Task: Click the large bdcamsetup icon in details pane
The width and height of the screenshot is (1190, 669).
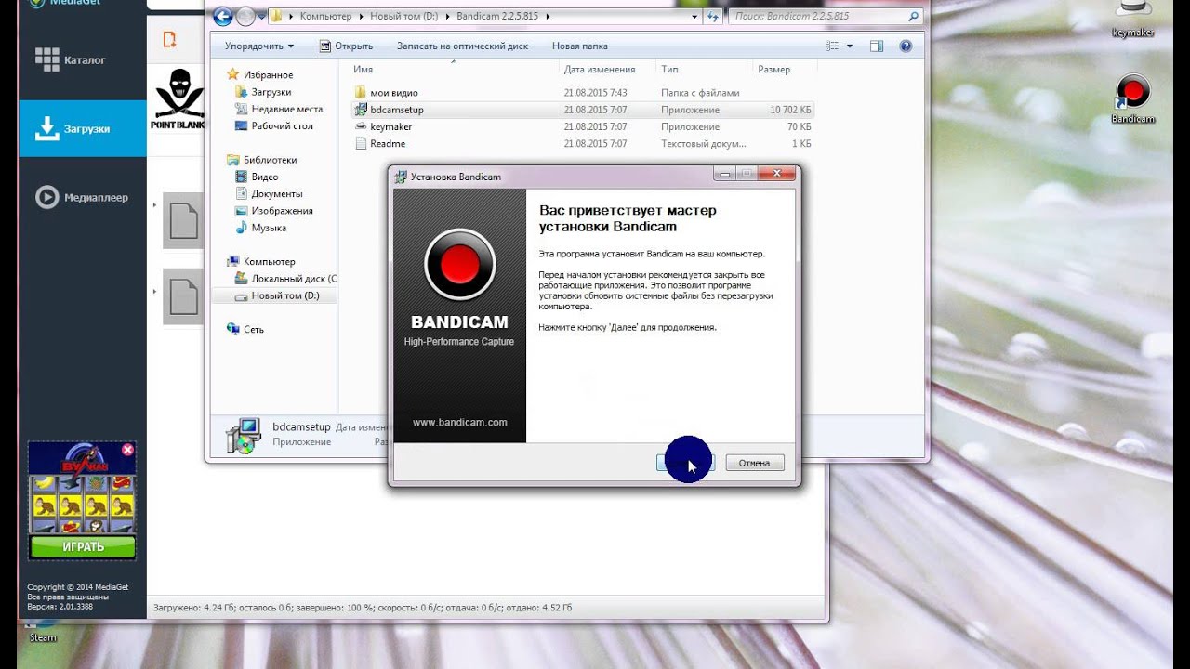Action: click(x=245, y=434)
